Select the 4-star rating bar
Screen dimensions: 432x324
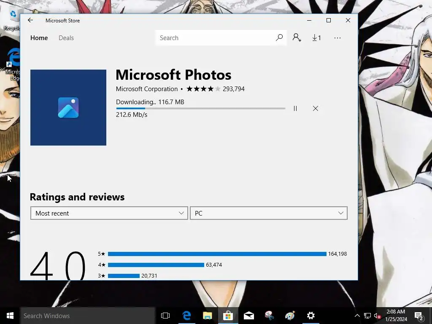point(156,265)
